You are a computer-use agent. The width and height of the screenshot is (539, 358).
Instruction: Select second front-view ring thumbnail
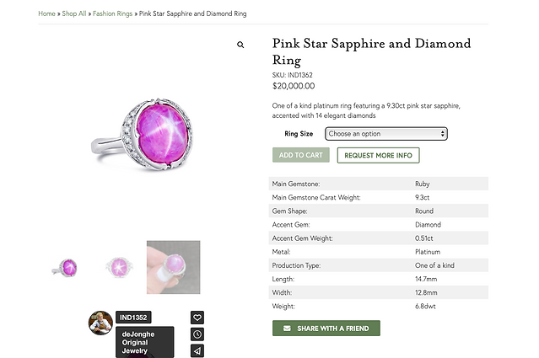(119, 267)
